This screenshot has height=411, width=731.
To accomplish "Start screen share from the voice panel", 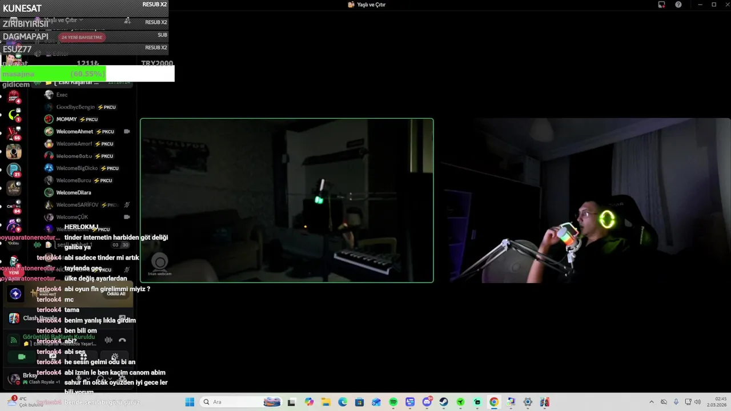I will pyautogui.click(x=53, y=357).
